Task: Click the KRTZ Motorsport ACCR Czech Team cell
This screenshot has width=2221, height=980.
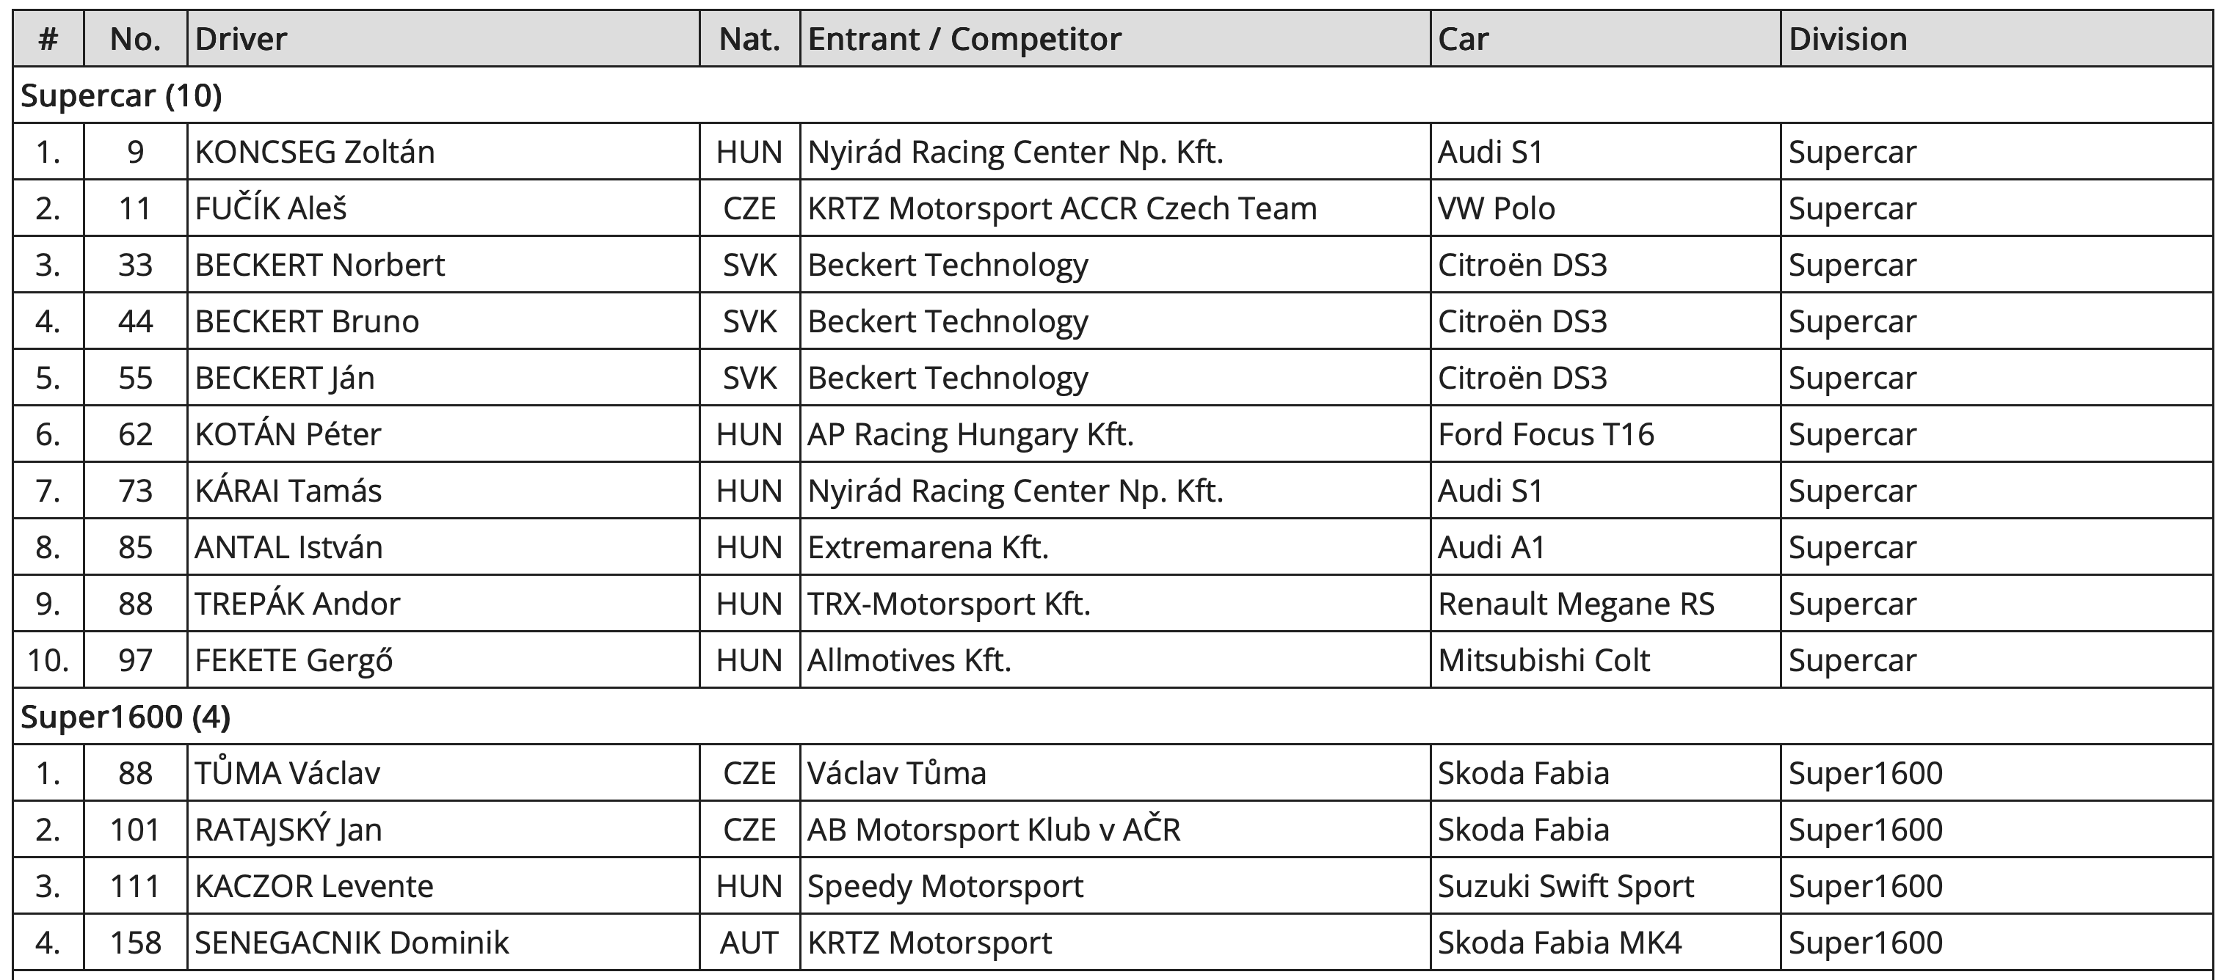Action: point(1061,208)
